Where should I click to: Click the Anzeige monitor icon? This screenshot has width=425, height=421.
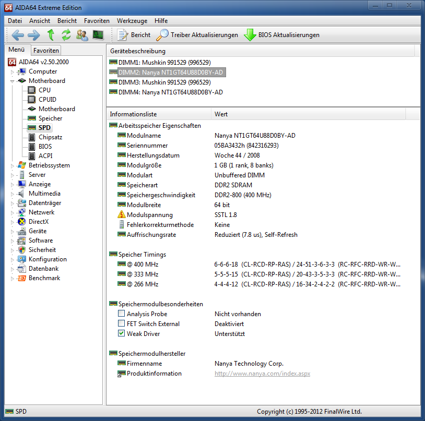point(22,184)
